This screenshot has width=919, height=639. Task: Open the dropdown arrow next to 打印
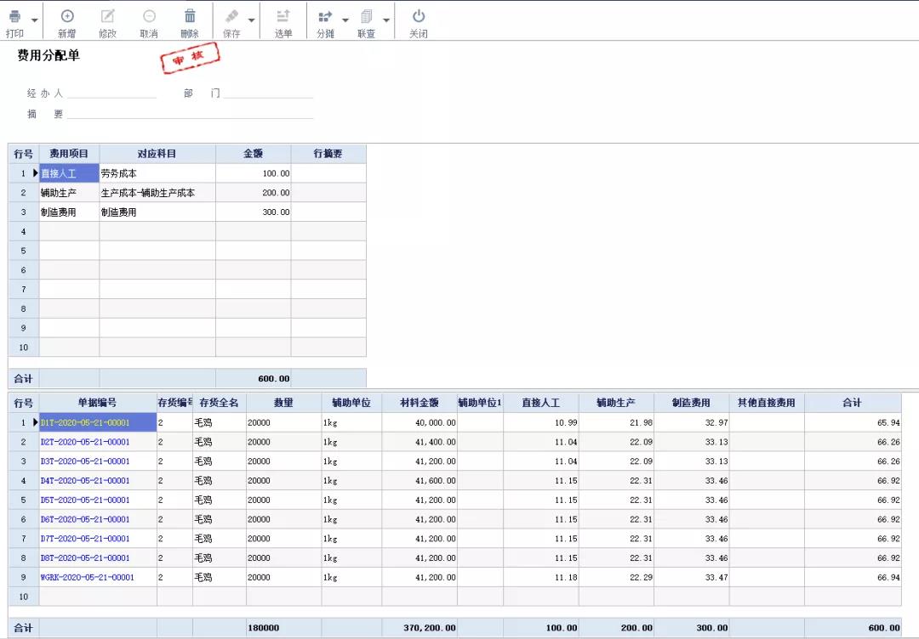click(x=35, y=20)
